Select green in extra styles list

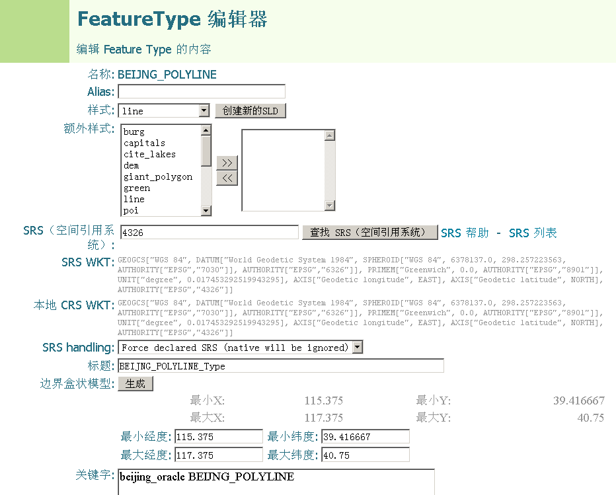pos(137,188)
